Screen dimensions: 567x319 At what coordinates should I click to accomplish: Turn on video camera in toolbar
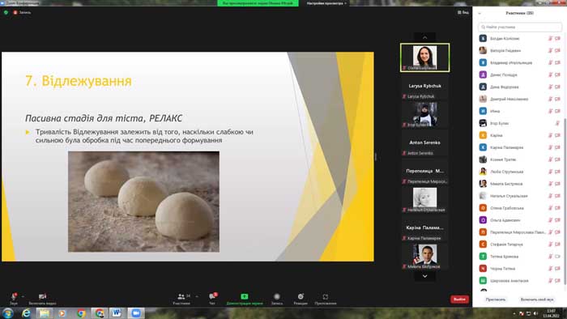(42, 296)
